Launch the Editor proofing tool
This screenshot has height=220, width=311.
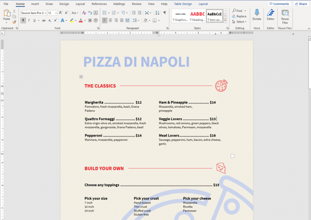tap(271, 15)
